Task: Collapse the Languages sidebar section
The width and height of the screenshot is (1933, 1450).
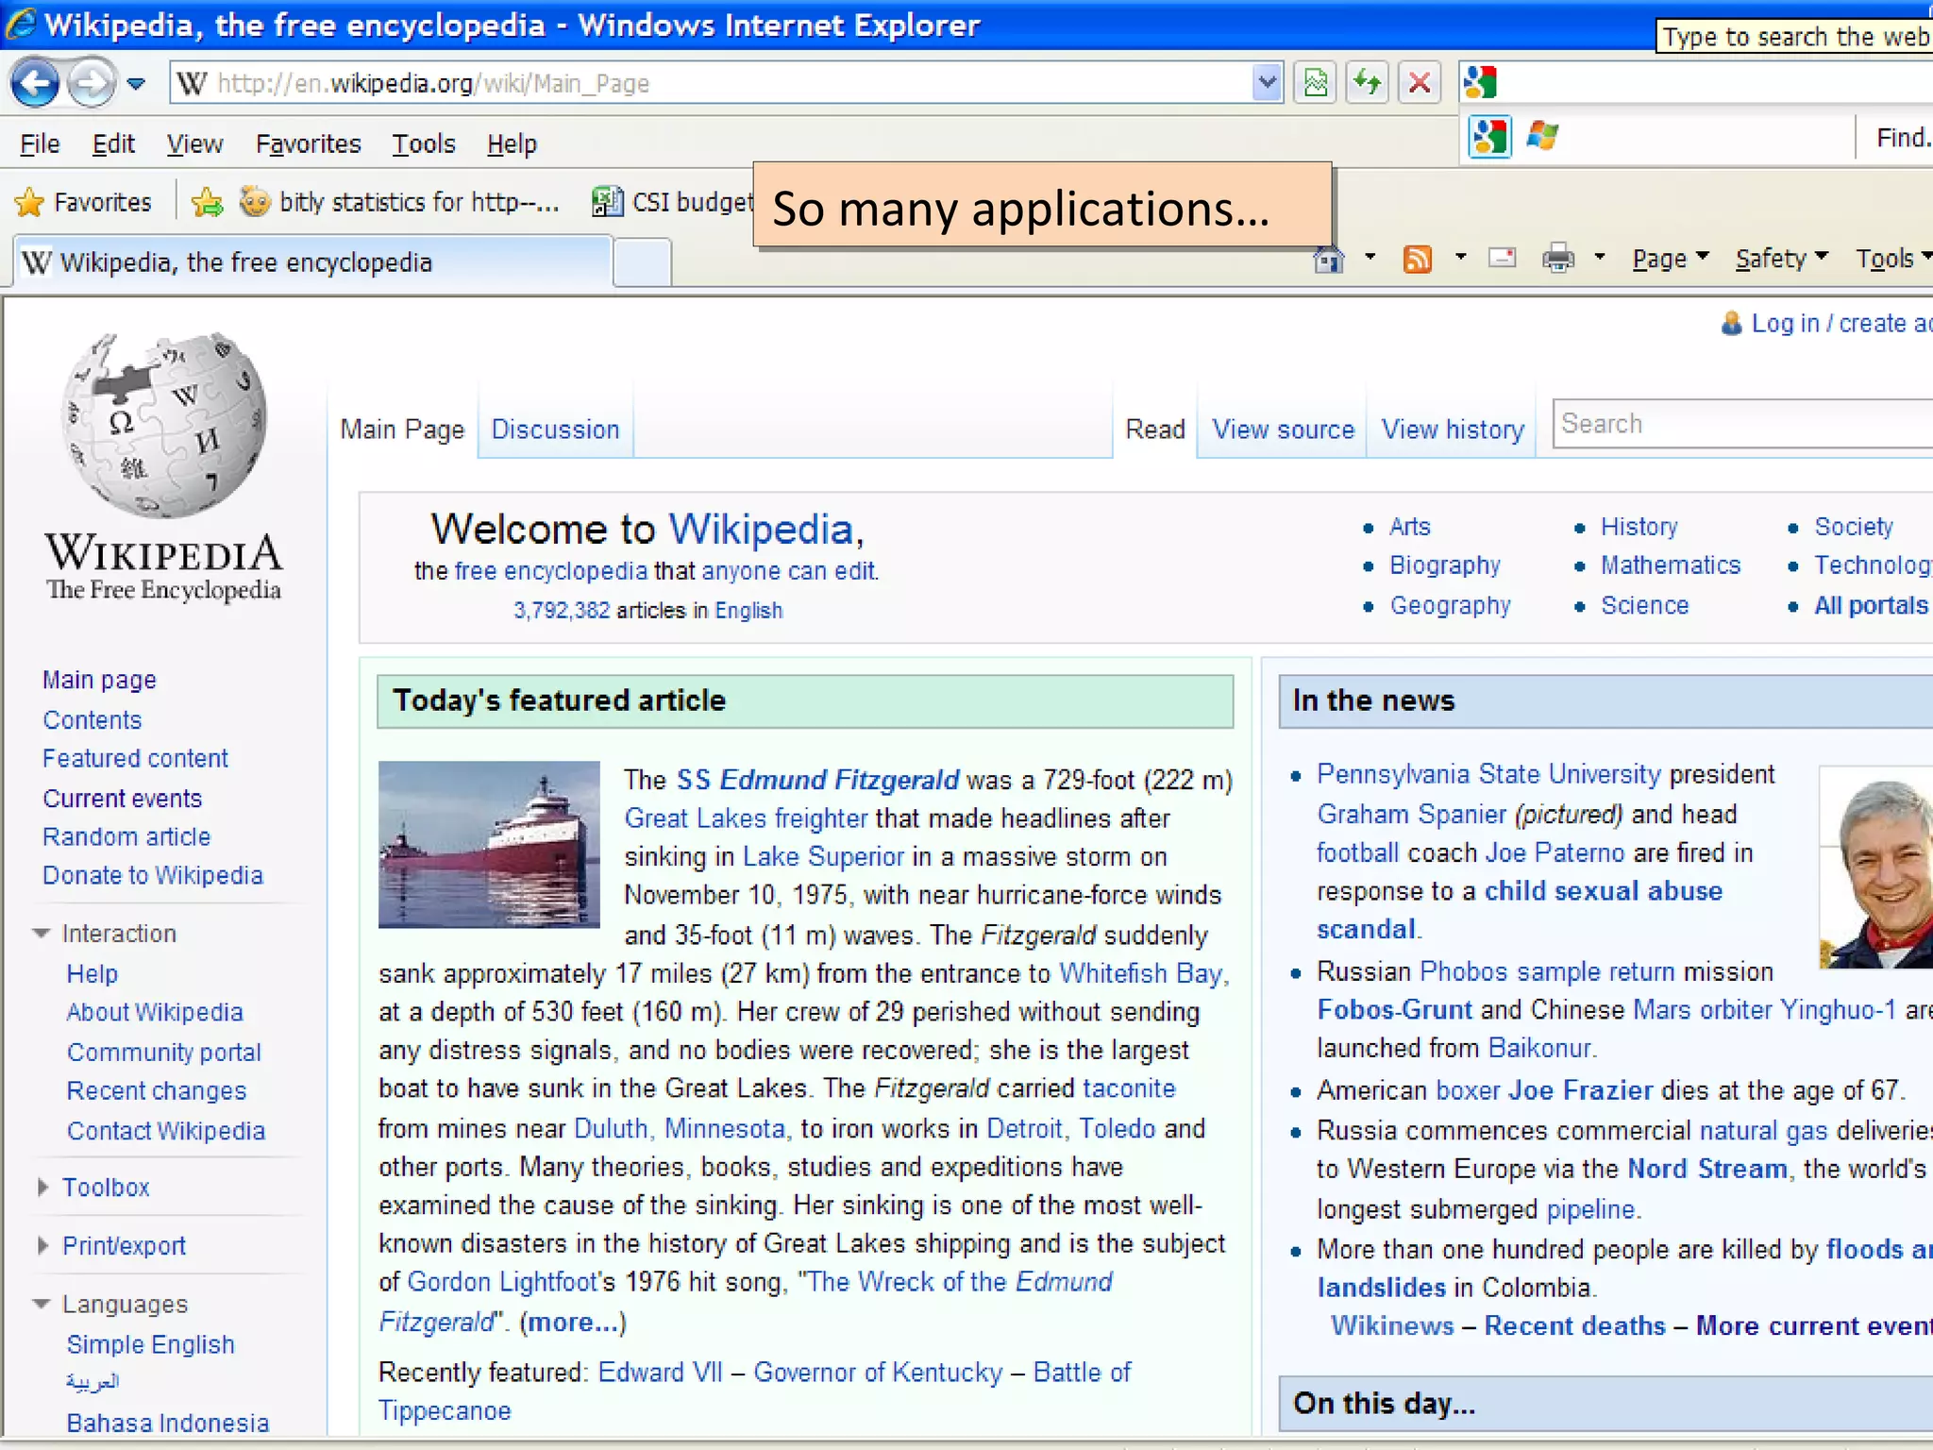Action: click(x=42, y=1305)
